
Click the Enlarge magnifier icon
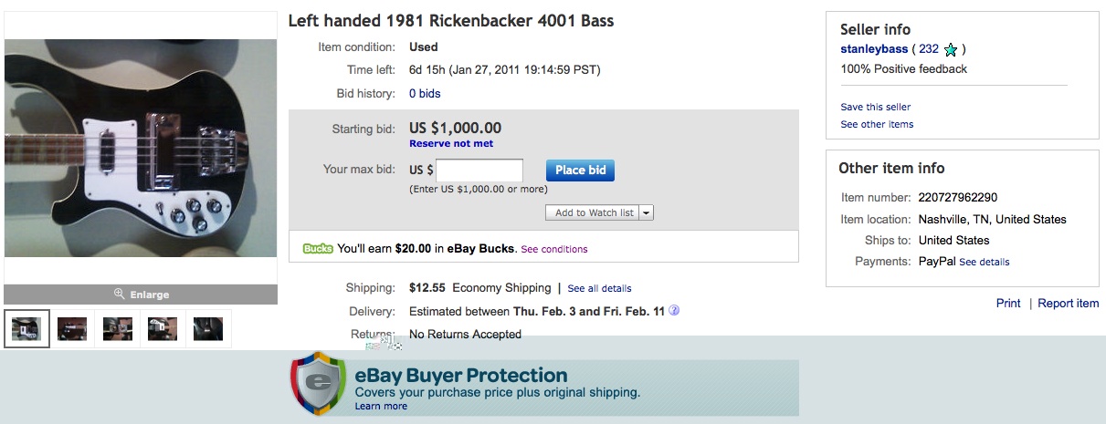point(119,295)
